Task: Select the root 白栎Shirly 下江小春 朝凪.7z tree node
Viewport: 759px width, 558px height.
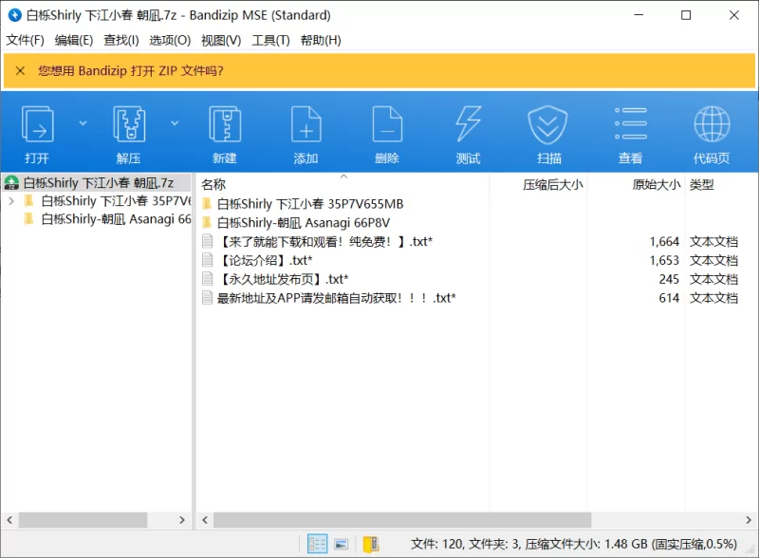Action: [97, 182]
